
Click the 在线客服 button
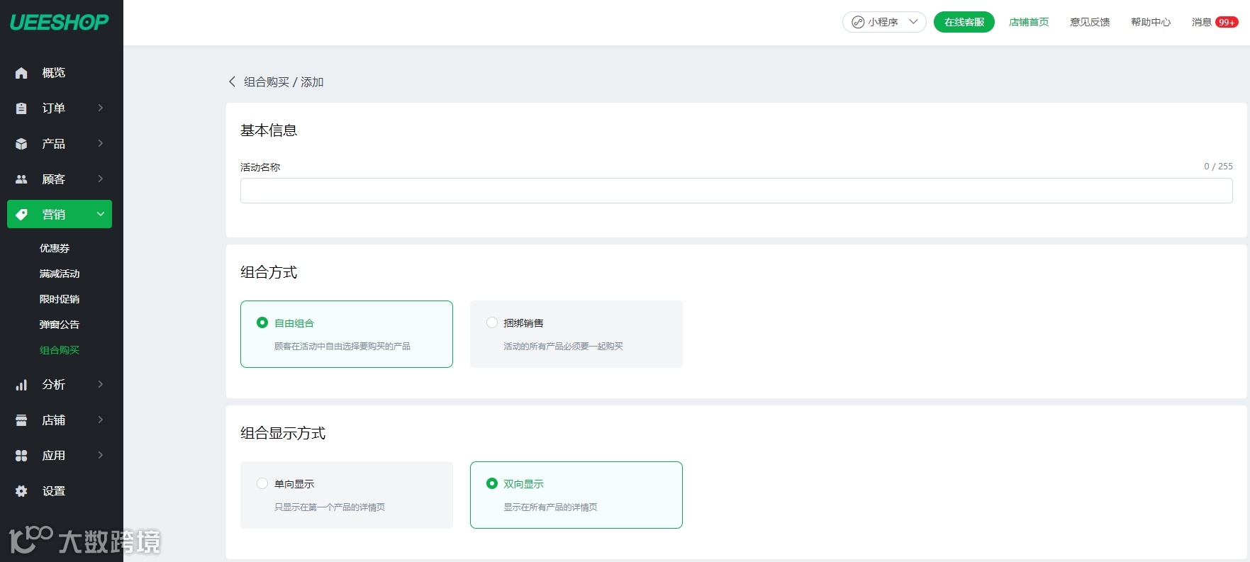coord(964,22)
